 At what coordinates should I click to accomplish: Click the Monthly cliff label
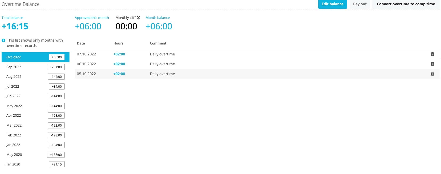click(x=126, y=18)
